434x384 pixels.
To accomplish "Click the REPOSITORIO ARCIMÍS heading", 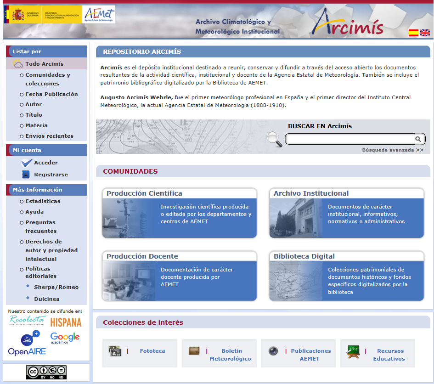I will pyautogui.click(x=142, y=52).
